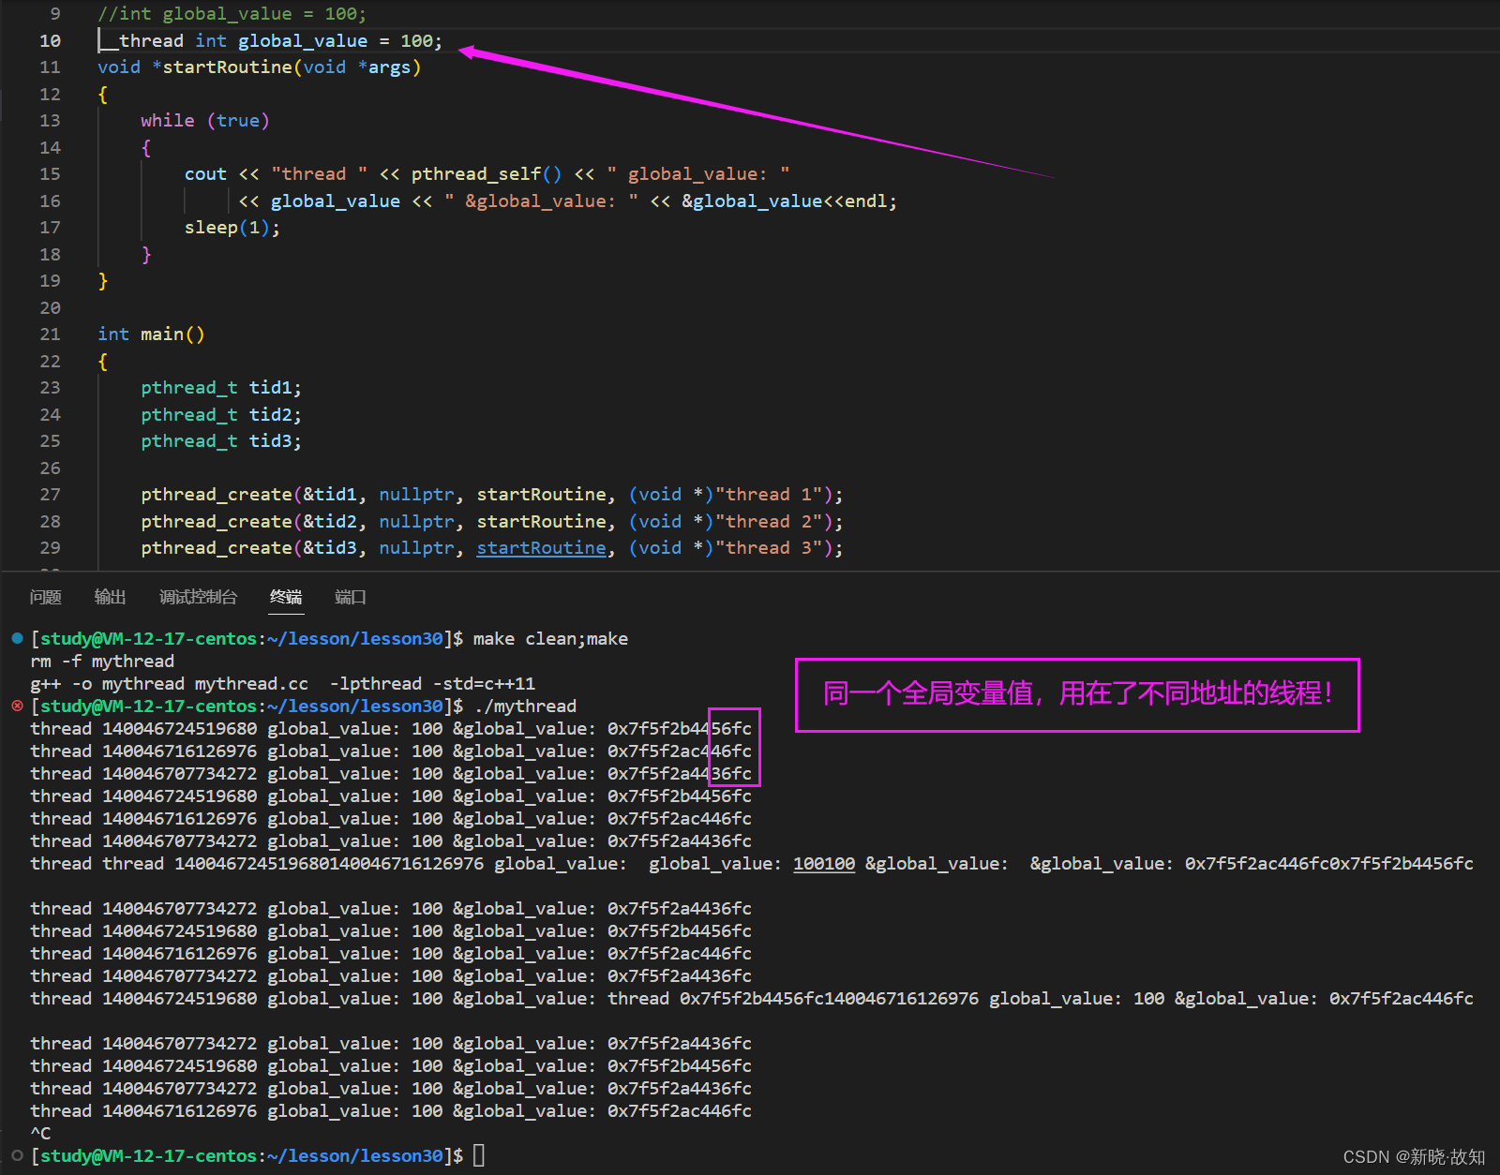The image size is (1500, 1175).
Task: Open the 调试控制台 tab
Action: [198, 597]
